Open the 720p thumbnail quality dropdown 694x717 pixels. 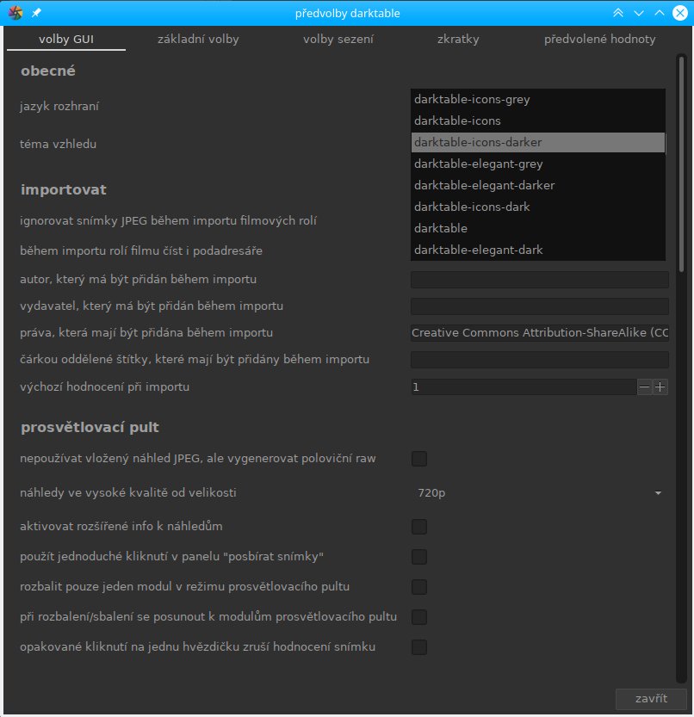539,493
